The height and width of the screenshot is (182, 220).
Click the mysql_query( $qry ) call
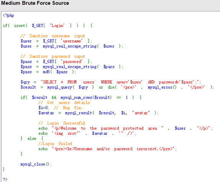click(x=70, y=87)
